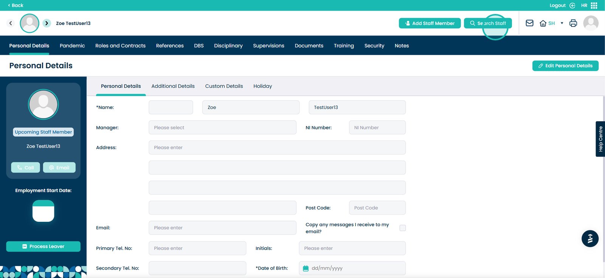Expand the SH home location dropdown
This screenshot has height=278, width=605.
(562, 23)
